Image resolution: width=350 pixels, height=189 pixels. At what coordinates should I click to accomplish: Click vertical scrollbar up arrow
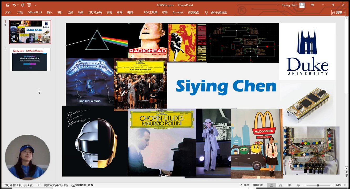pos(347,18)
